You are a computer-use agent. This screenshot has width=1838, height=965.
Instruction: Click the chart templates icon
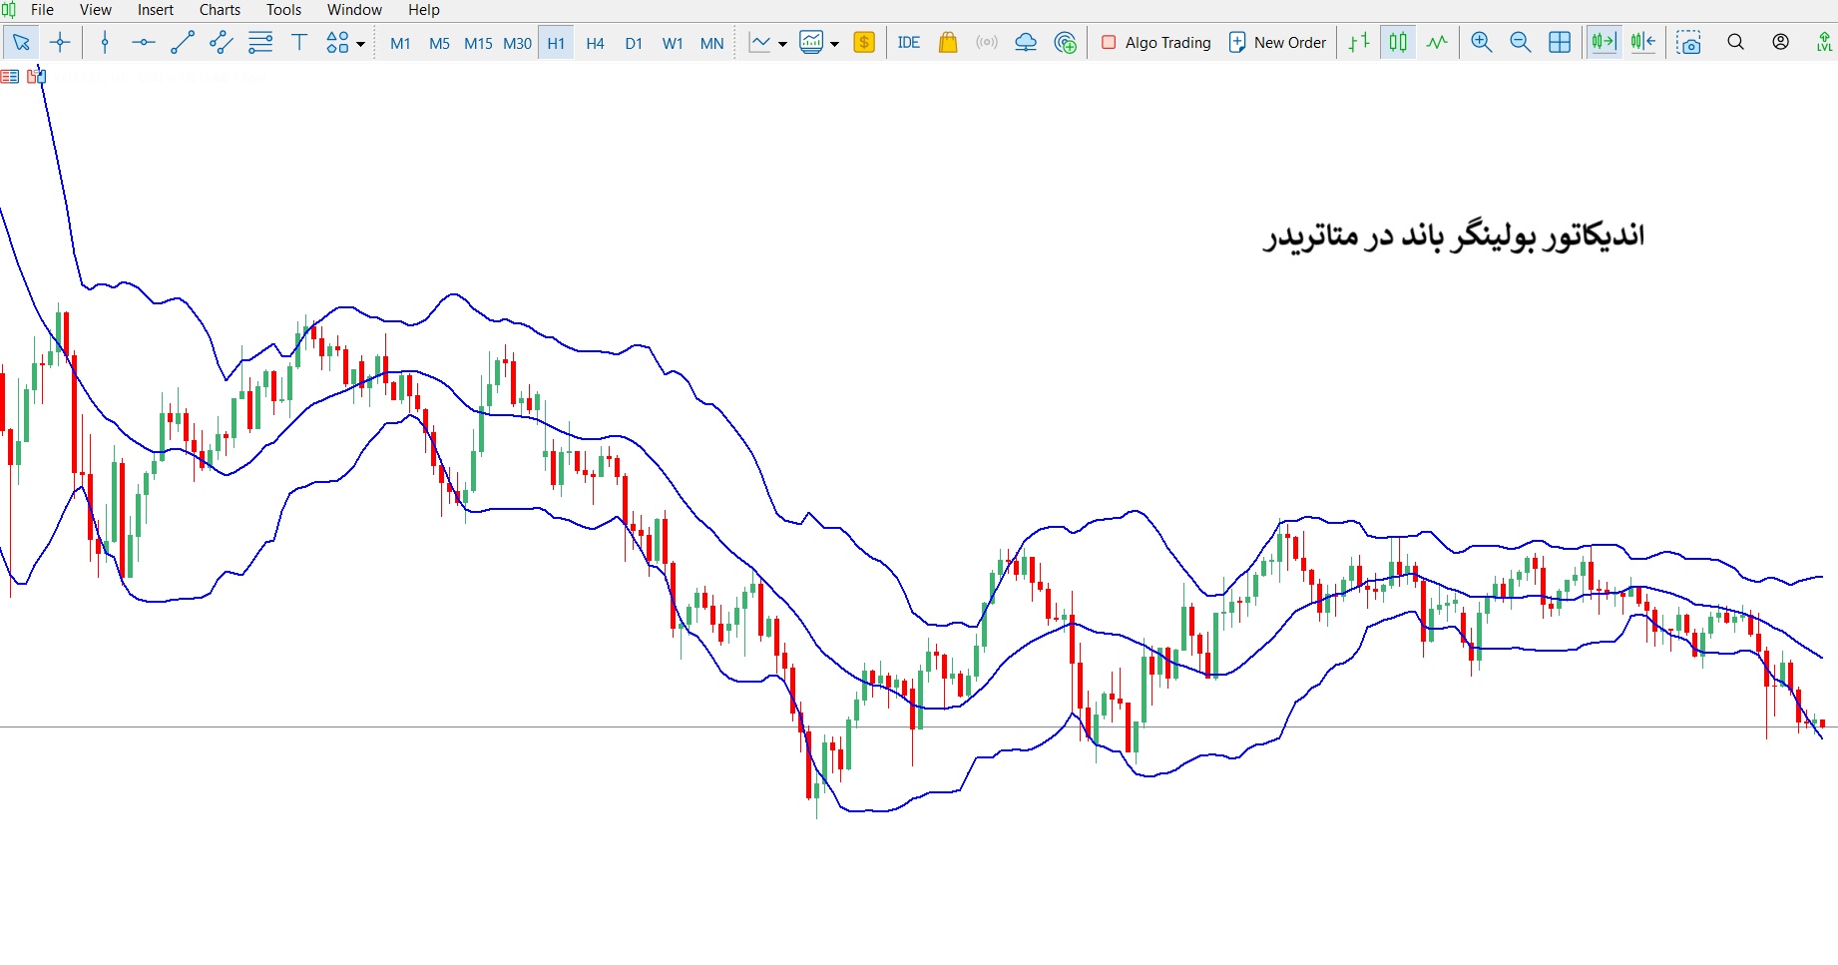tap(811, 43)
